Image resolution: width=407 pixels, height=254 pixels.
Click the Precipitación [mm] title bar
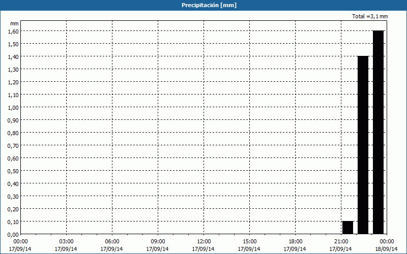[203, 5]
